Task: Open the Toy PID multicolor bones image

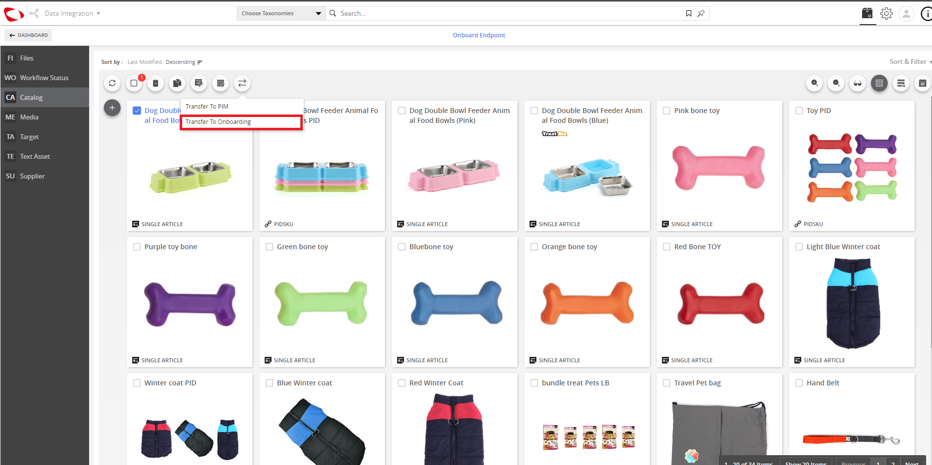Action: coord(852,168)
